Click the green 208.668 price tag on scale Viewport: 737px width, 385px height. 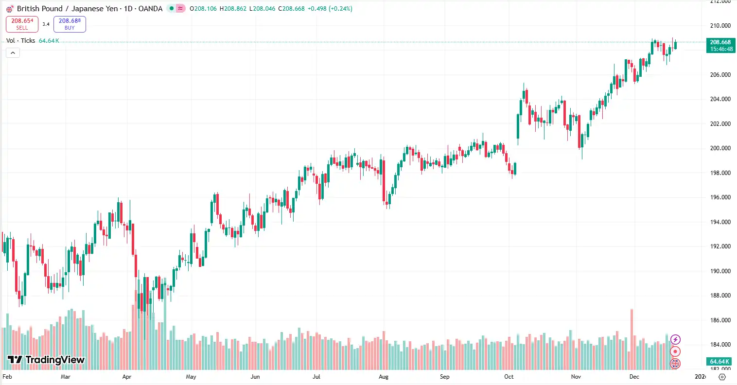720,42
